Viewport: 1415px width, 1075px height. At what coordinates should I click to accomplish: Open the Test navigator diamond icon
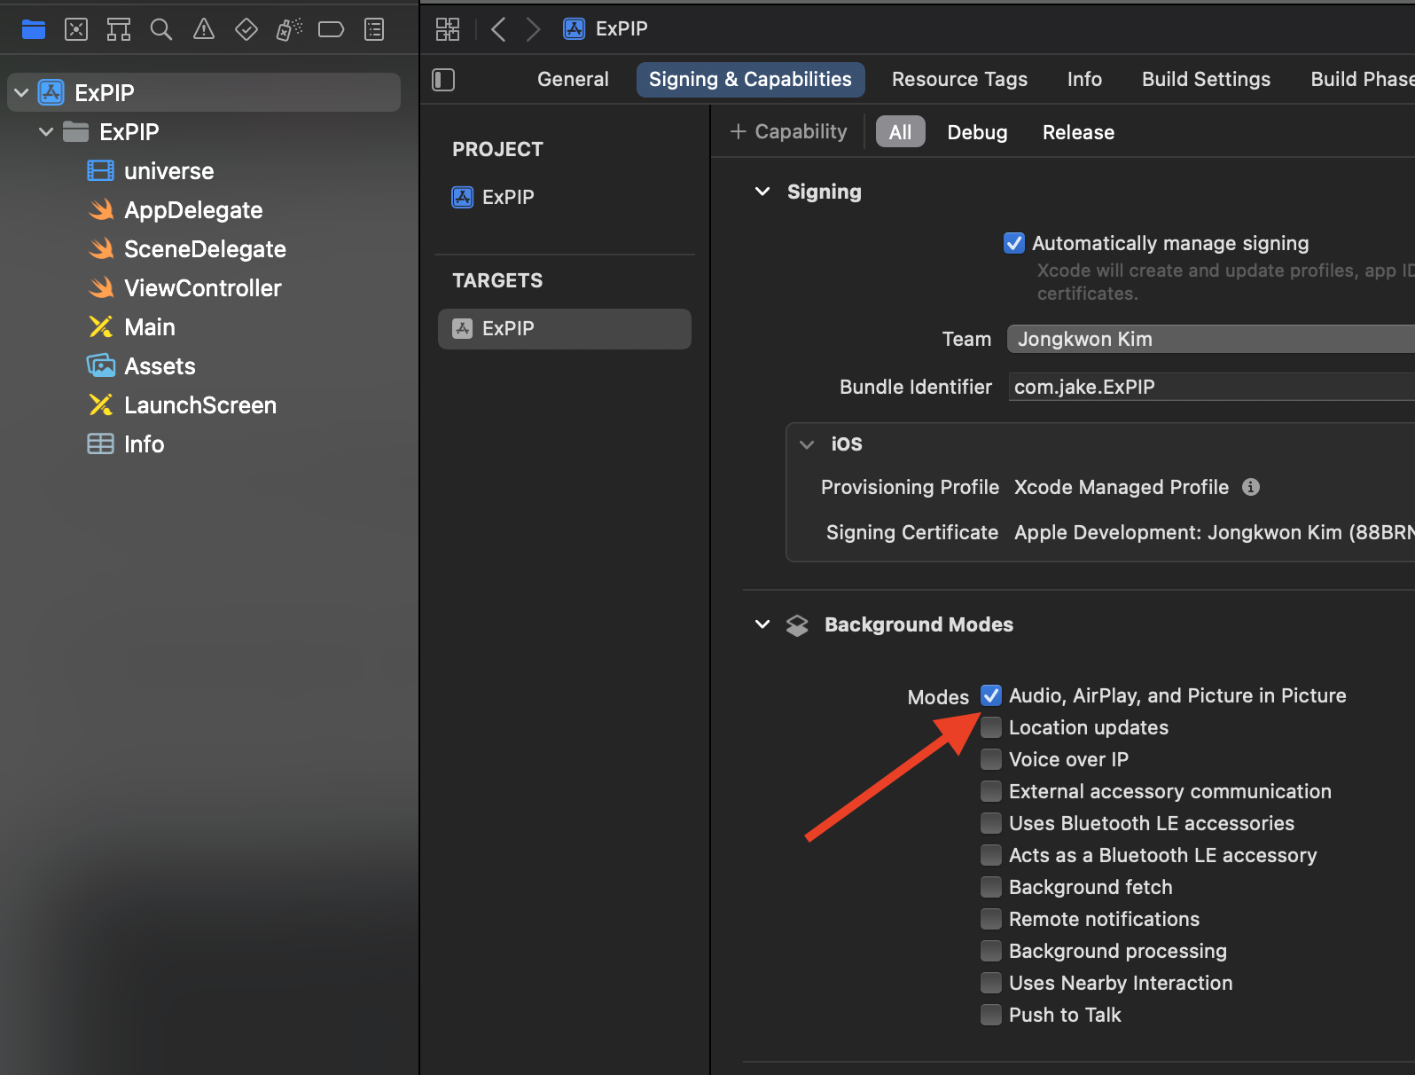[x=246, y=29]
